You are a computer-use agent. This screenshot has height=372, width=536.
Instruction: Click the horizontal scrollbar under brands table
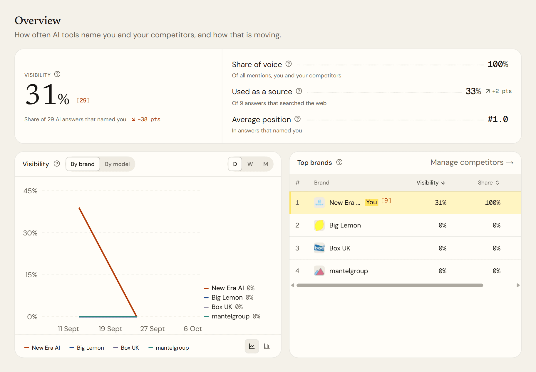click(x=390, y=285)
